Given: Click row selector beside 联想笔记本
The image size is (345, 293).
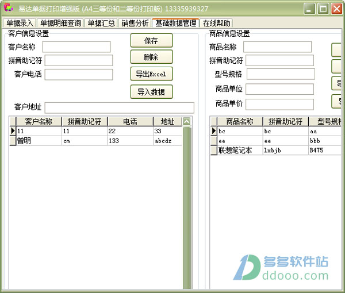Looking at the screenshot, I should click(x=214, y=151).
